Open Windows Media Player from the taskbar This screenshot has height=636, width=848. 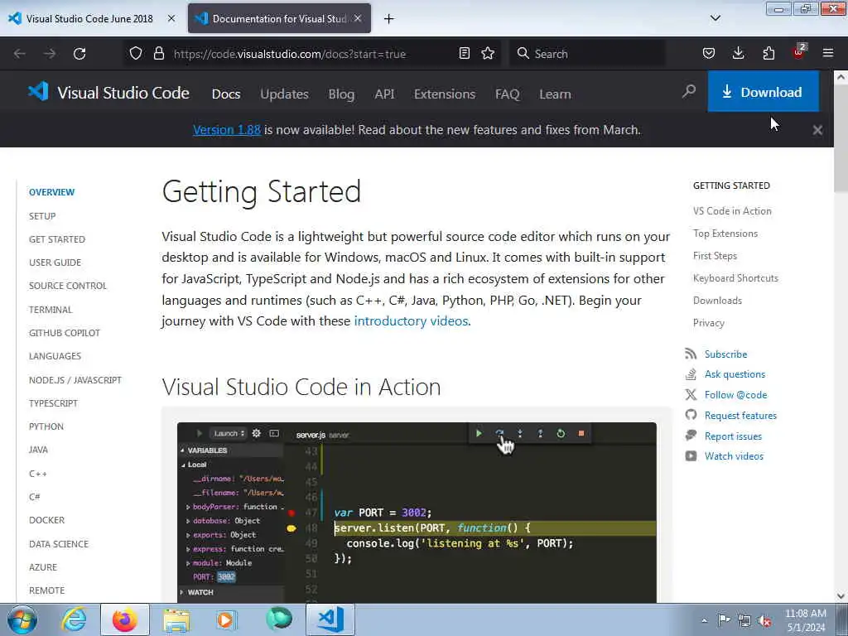click(x=225, y=619)
